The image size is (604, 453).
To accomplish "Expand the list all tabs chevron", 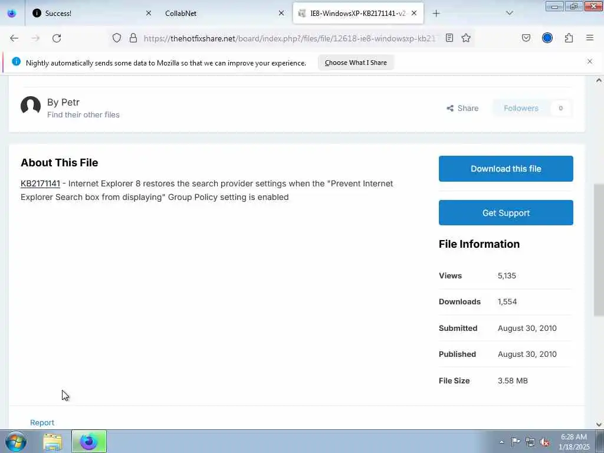I will click(x=509, y=13).
